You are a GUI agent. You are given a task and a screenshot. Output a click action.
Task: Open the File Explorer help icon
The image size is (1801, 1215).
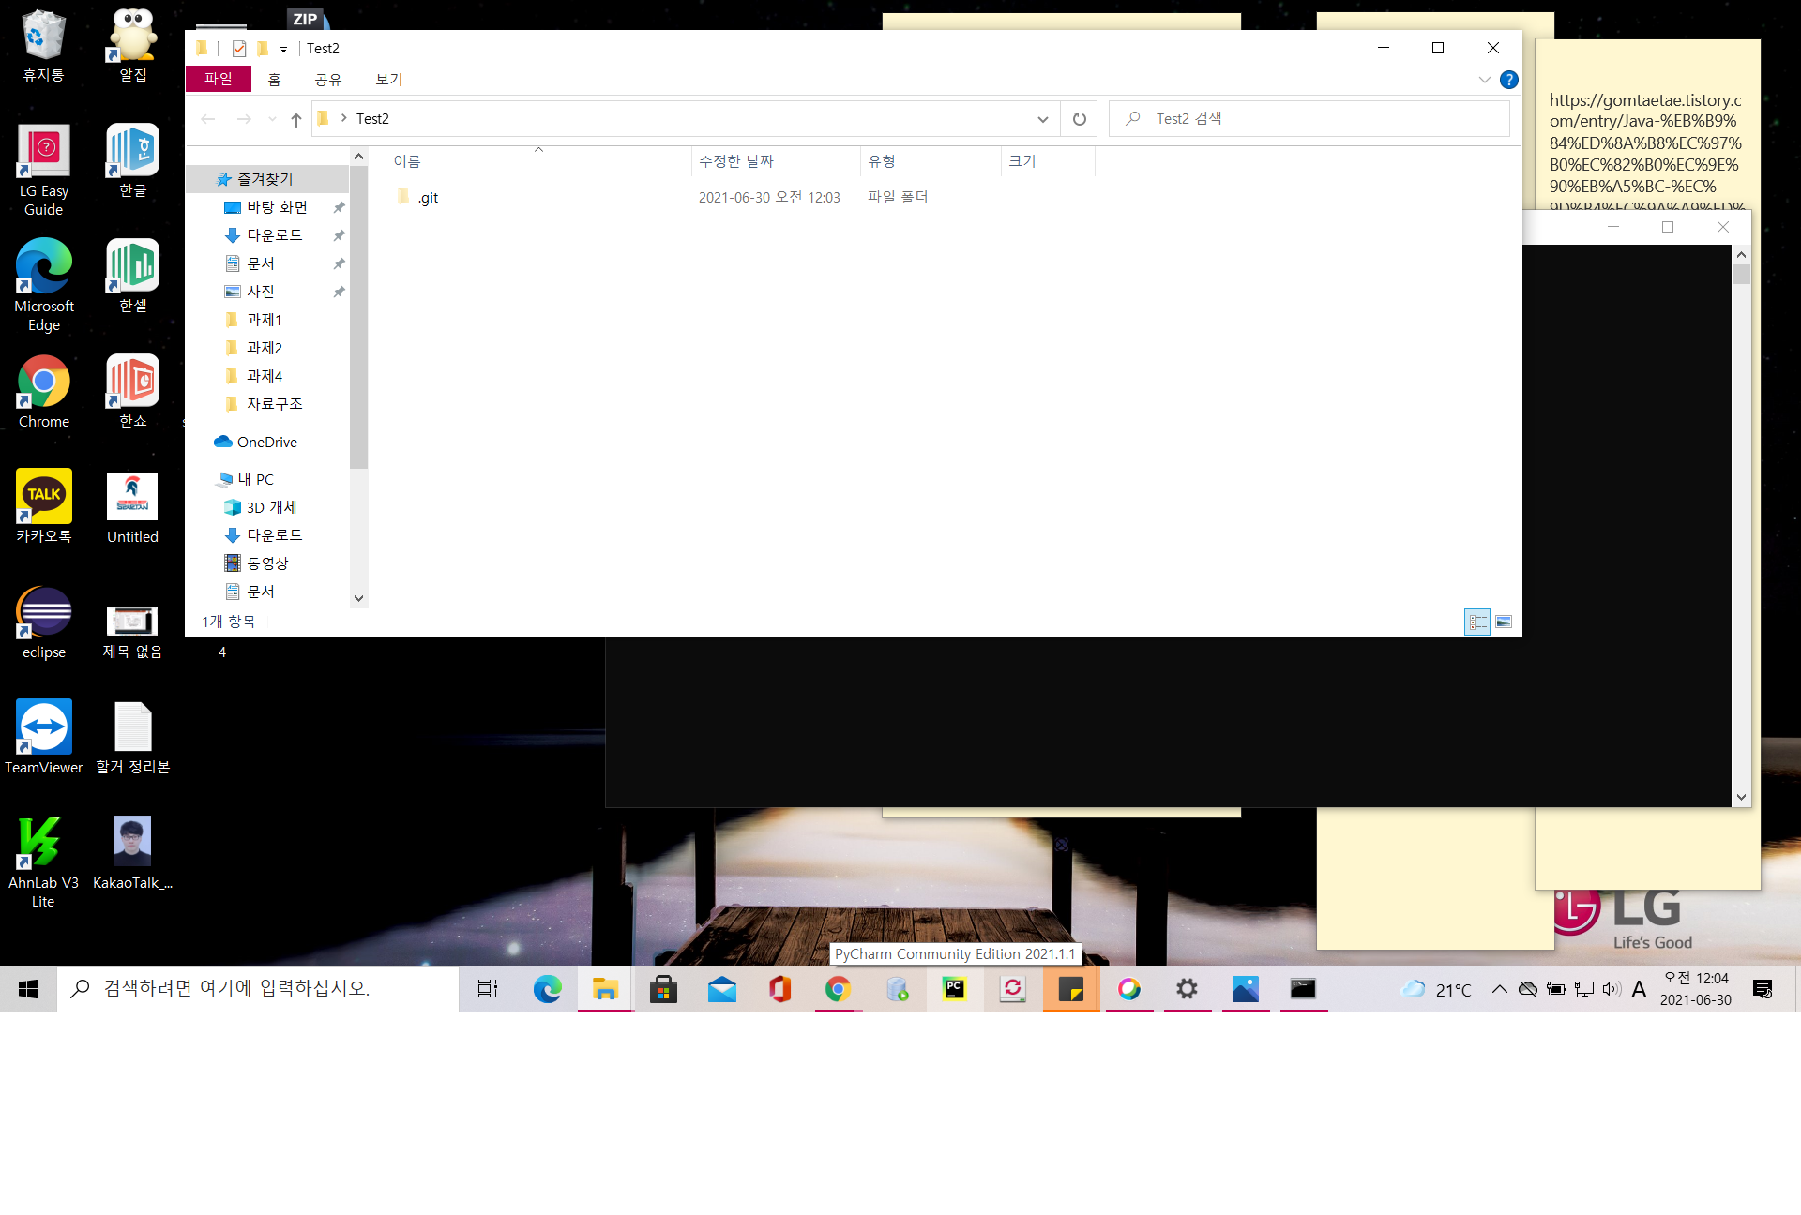(1508, 80)
